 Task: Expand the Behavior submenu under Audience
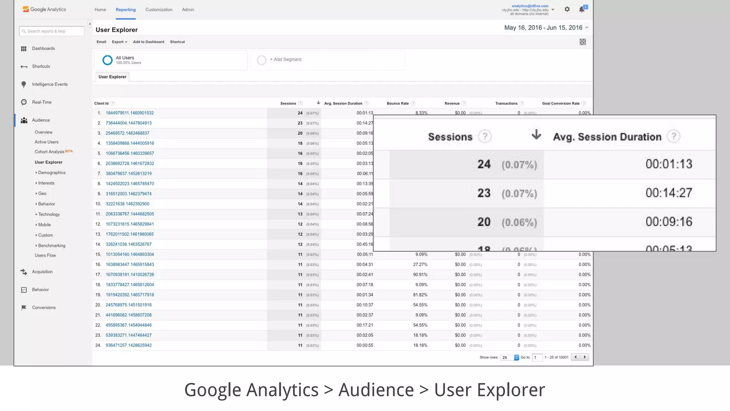pyautogui.click(x=45, y=204)
